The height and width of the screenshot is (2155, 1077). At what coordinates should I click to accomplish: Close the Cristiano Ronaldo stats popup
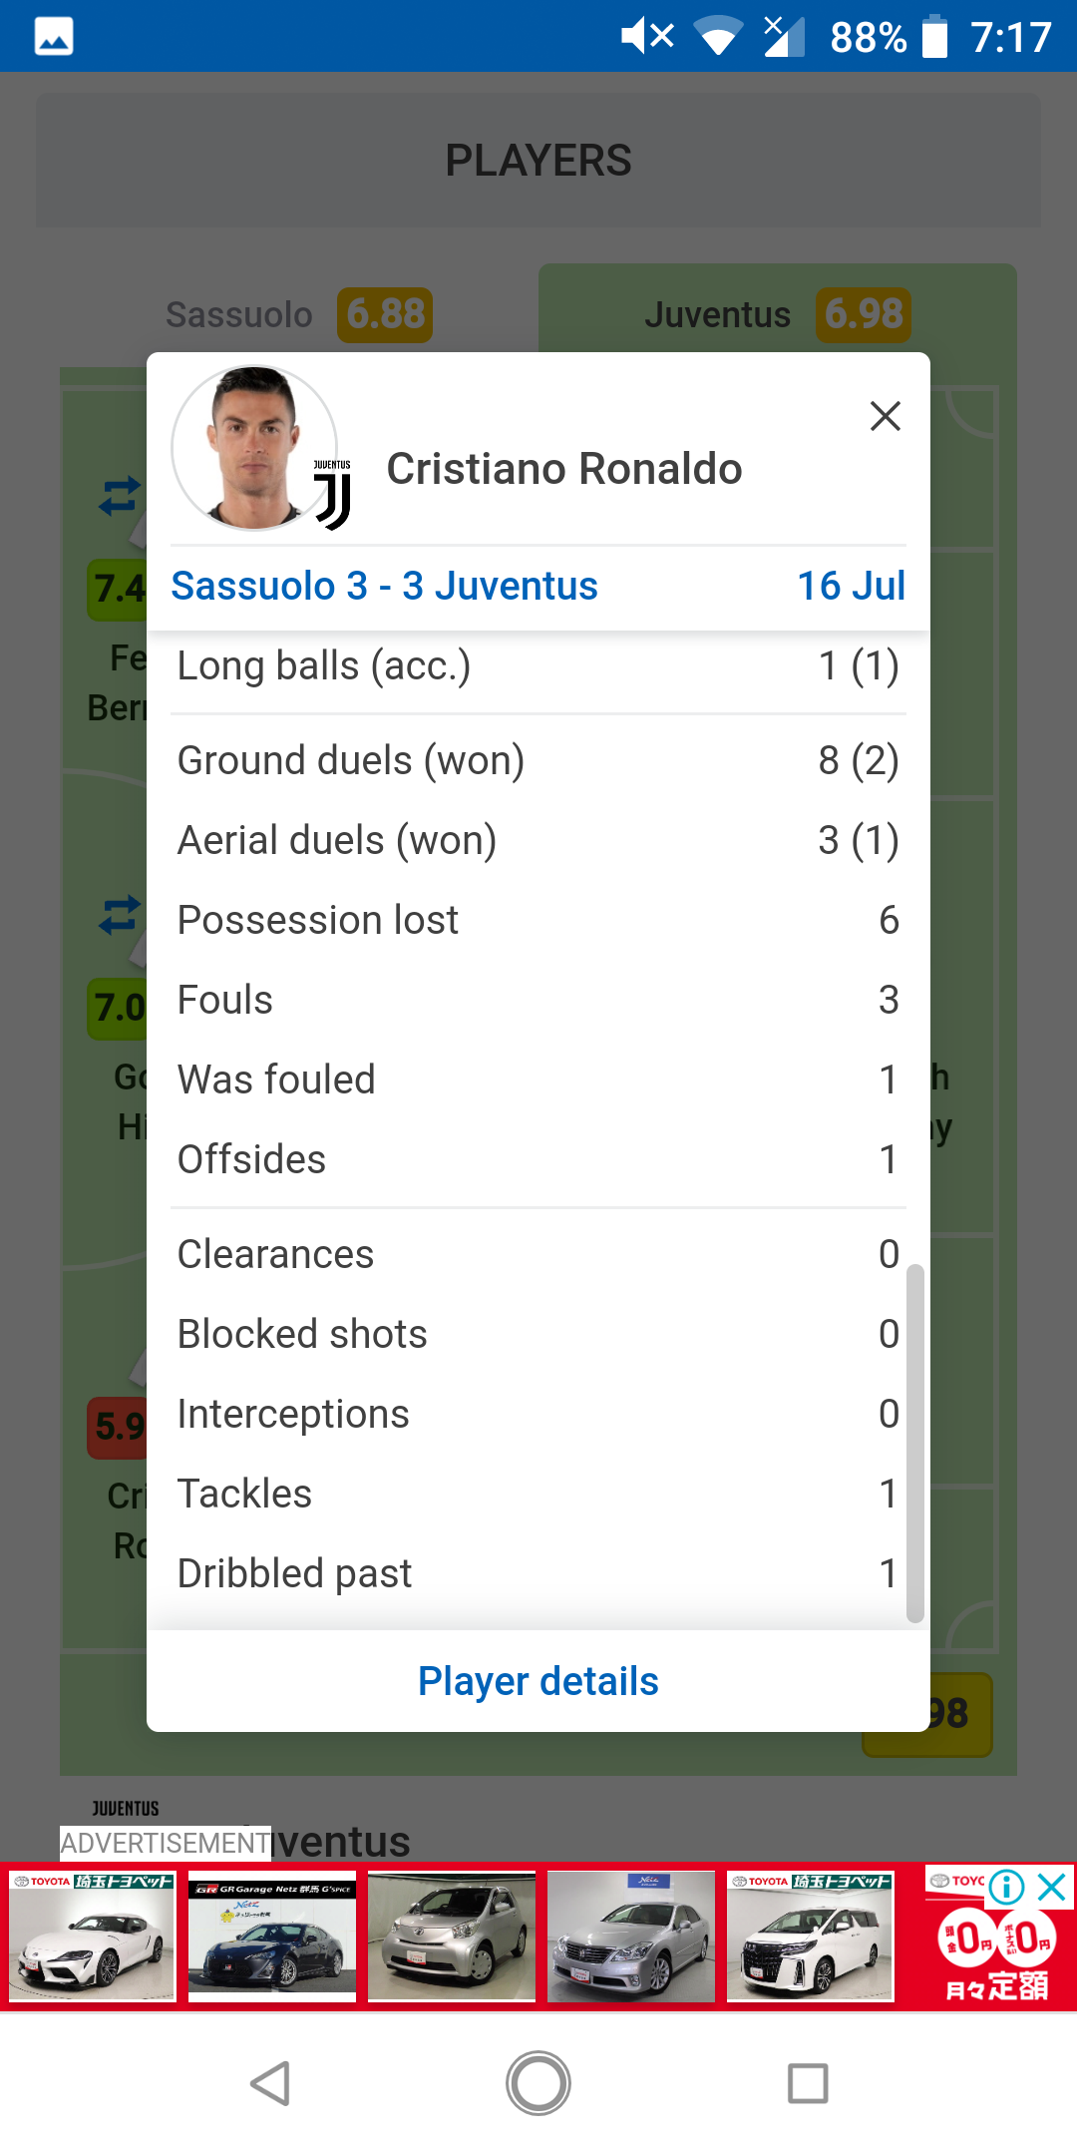[885, 416]
